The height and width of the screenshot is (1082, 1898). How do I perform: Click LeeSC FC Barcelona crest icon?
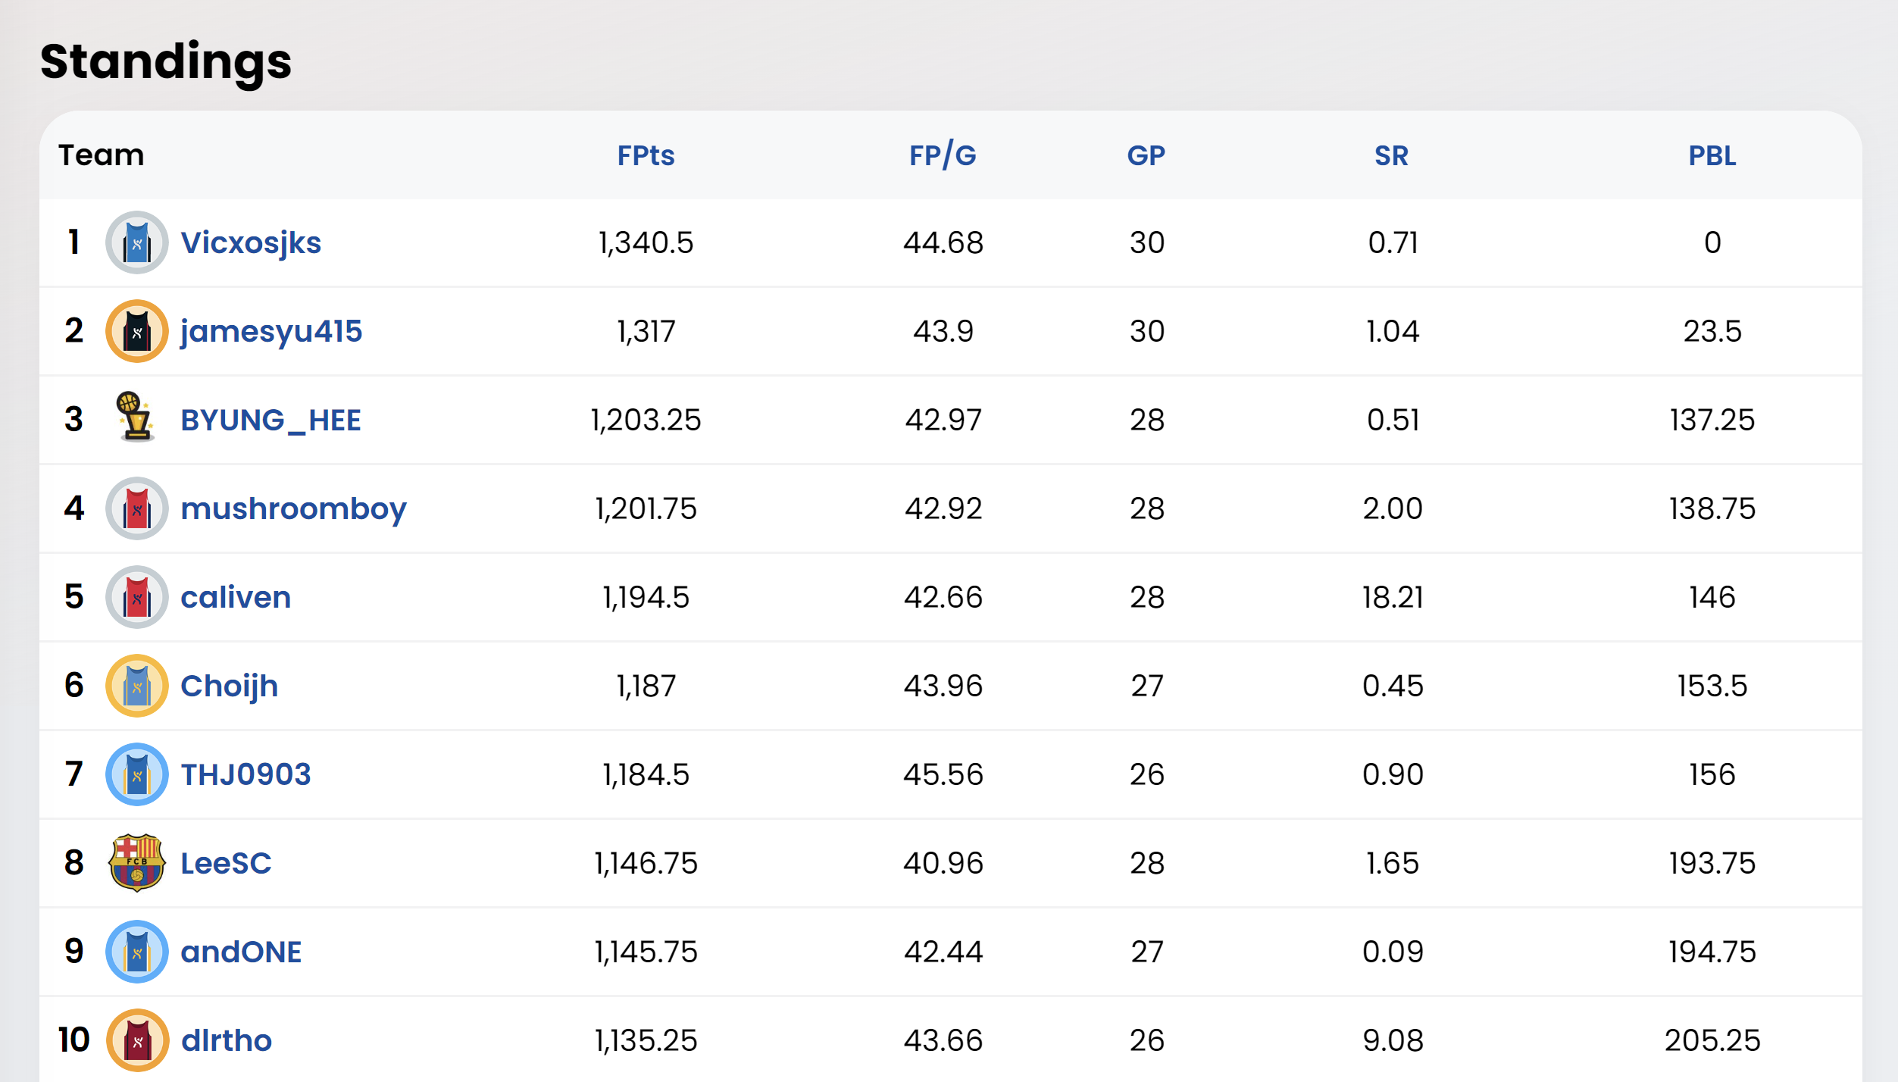136,863
